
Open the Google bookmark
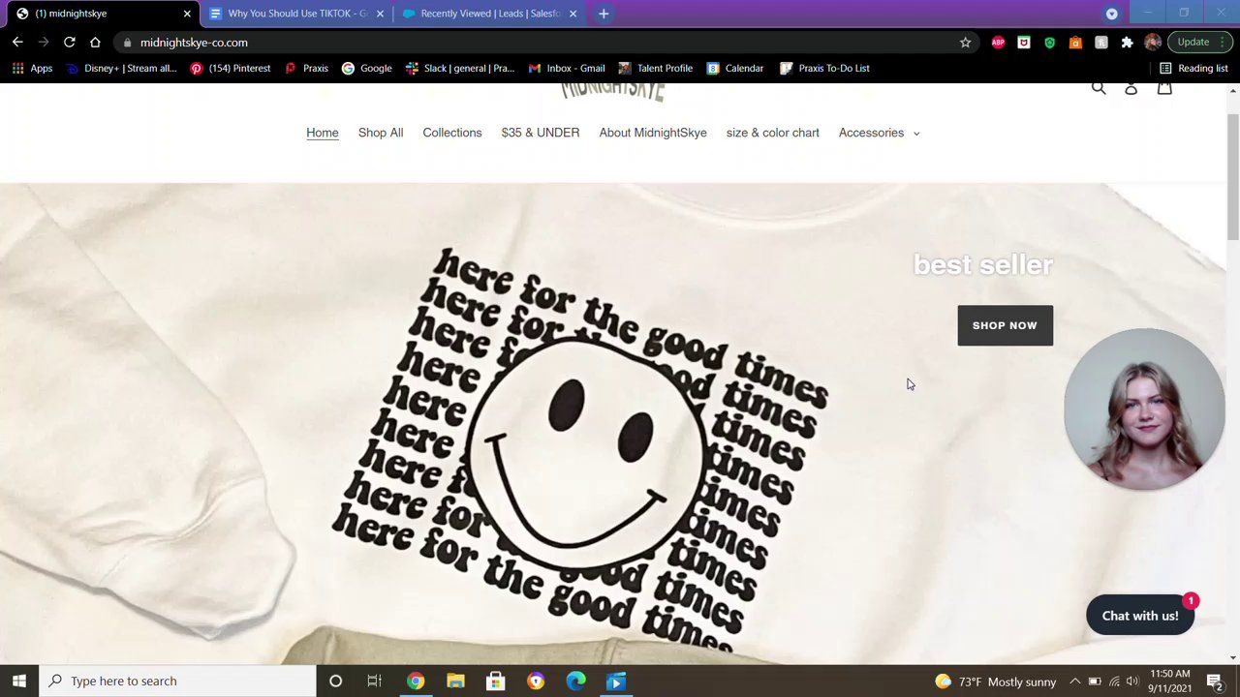click(367, 68)
